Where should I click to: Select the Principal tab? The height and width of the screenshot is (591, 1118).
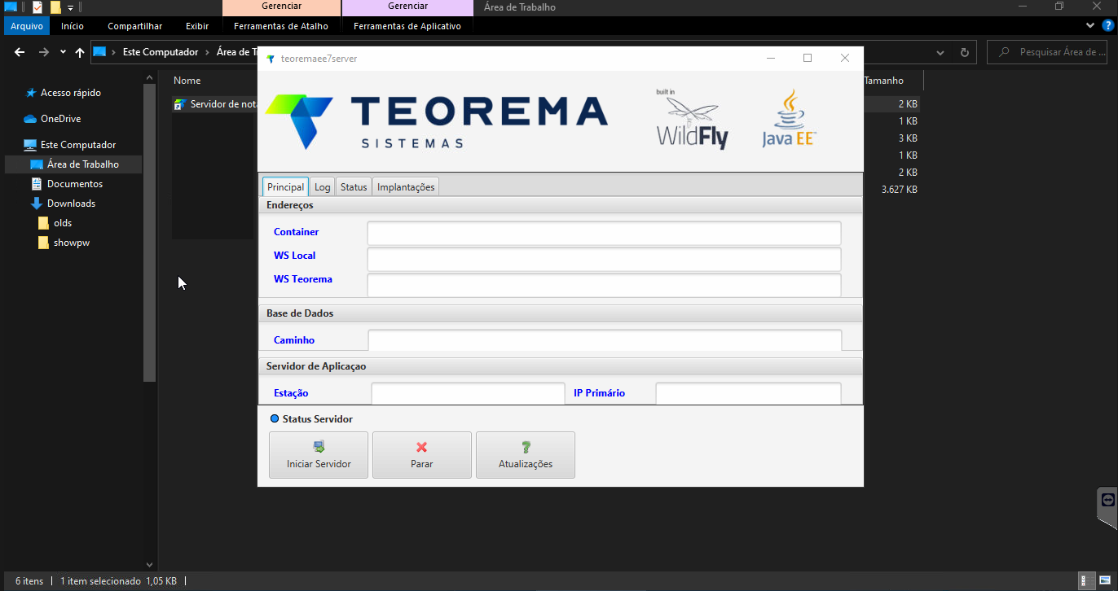pyautogui.click(x=285, y=187)
